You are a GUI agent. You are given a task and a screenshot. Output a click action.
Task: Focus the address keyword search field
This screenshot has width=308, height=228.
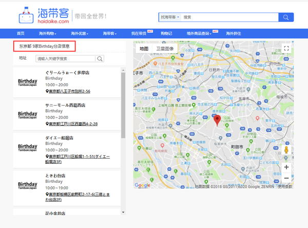point(65,59)
